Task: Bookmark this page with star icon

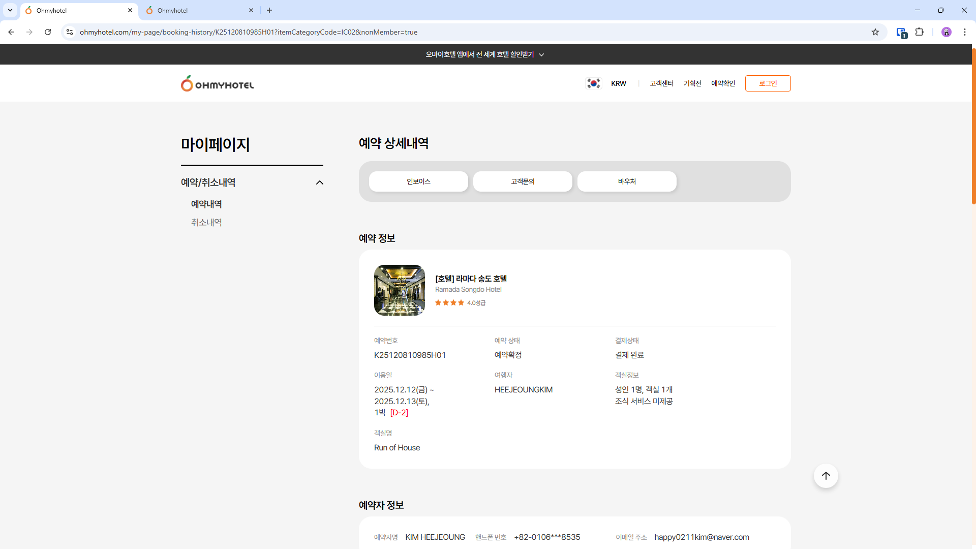Action: (x=875, y=32)
